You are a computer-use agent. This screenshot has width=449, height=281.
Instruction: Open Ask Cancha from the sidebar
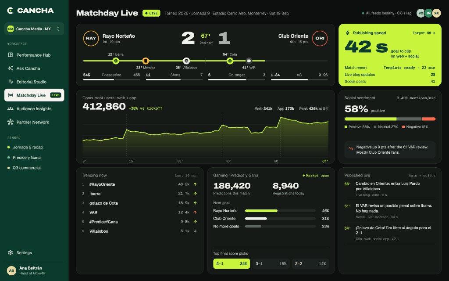pyautogui.click(x=34, y=68)
